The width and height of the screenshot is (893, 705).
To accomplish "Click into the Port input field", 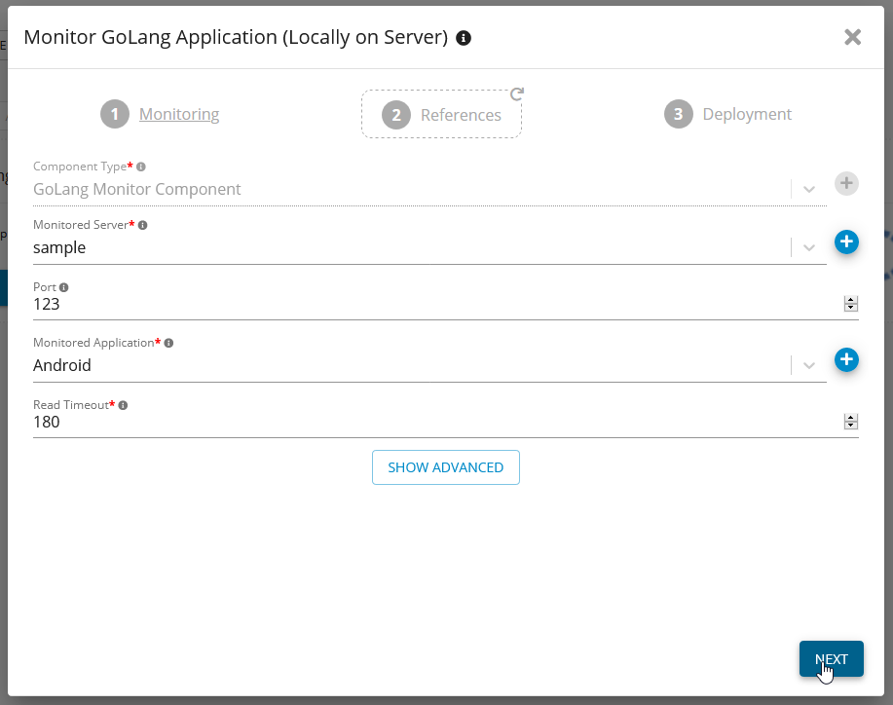I will (428, 305).
